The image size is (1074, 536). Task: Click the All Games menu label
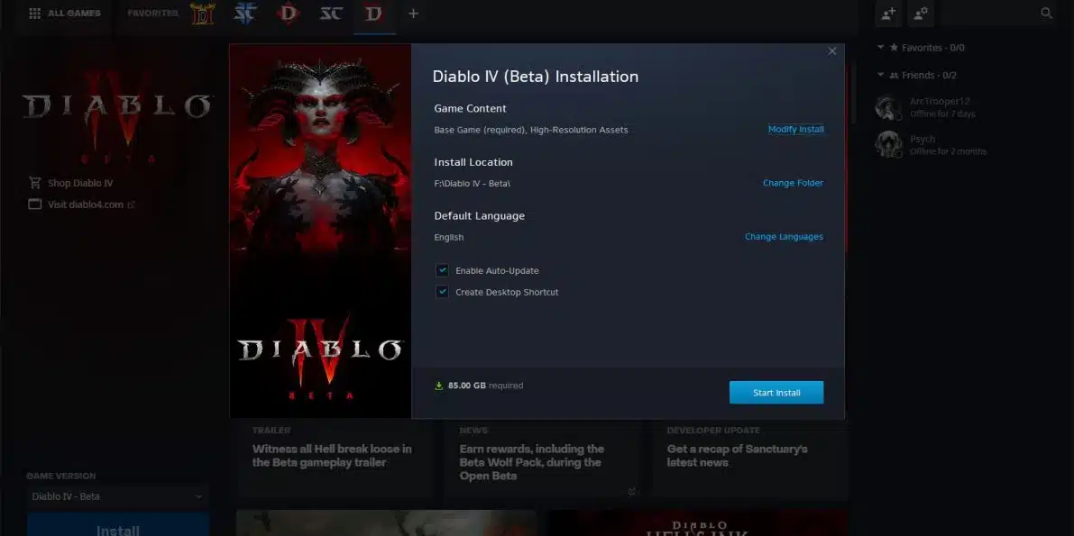[x=74, y=13]
